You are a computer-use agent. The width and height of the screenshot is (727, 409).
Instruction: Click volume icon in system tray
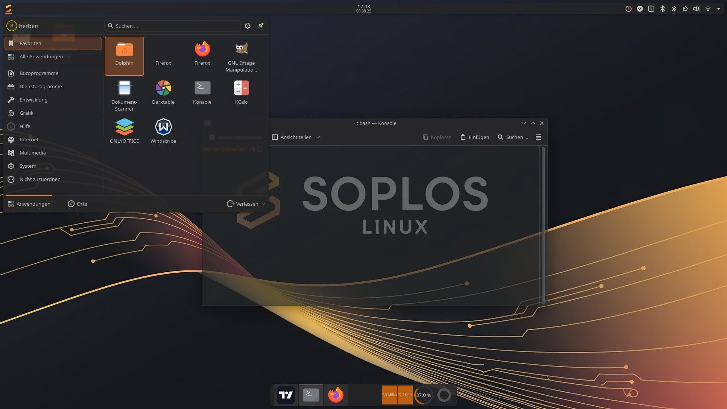[x=697, y=9]
